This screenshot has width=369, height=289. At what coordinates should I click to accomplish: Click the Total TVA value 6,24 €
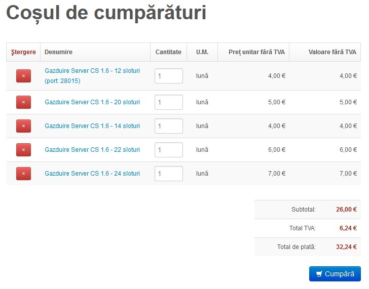coord(348,228)
